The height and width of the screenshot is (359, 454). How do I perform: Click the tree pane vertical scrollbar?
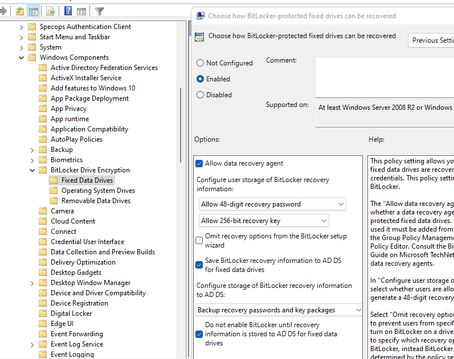click(x=181, y=125)
